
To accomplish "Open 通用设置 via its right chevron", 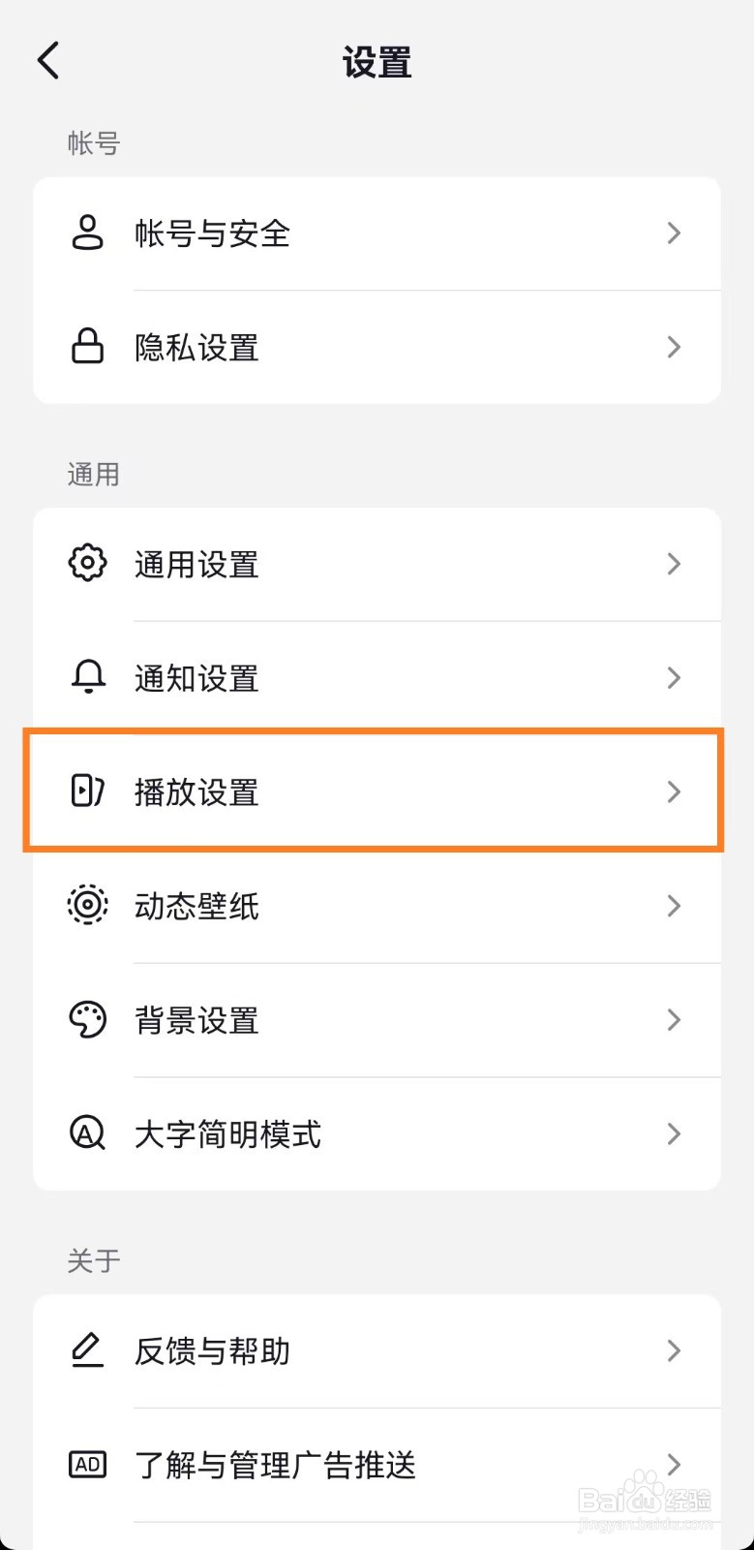I will click(675, 564).
